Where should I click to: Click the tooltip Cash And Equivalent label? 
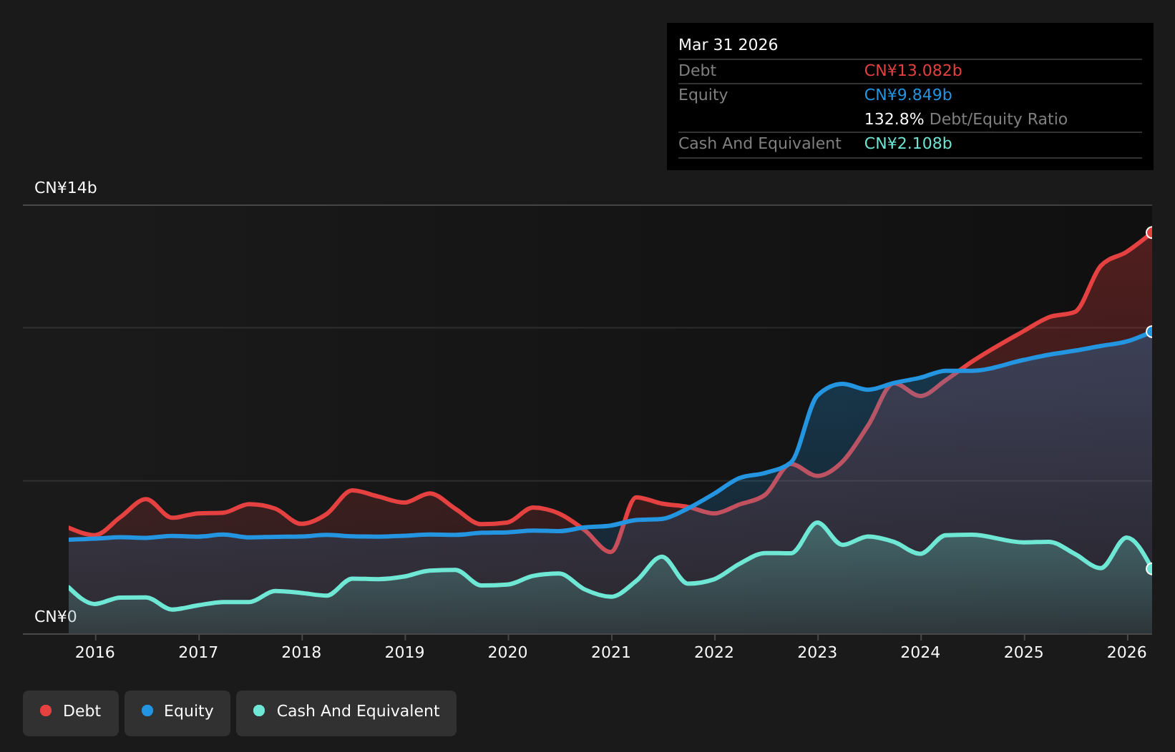(x=760, y=144)
